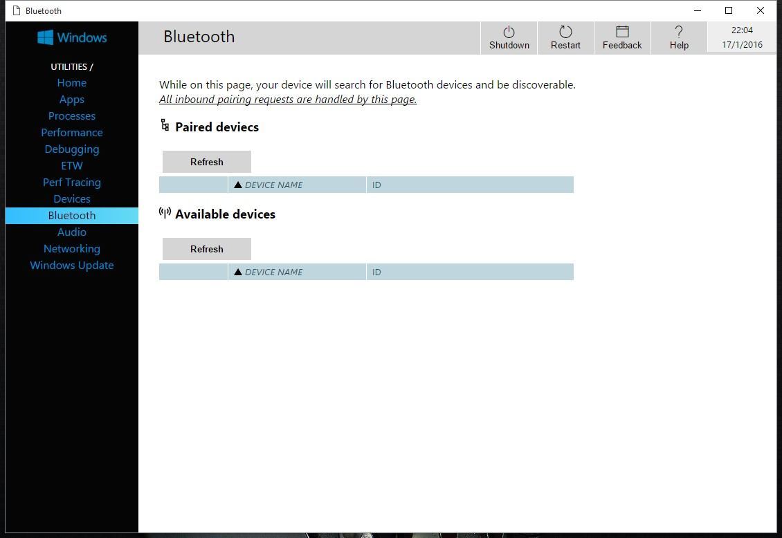The image size is (782, 538).
Task: Go to the Windows Update page
Action: (x=71, y=265)
